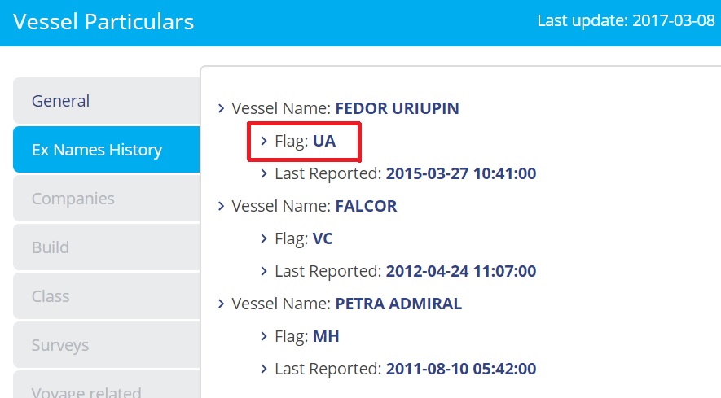Click the chevron beside 2011-08-10 Last Reported
The image size is (721, 398).
pos(264,369)
